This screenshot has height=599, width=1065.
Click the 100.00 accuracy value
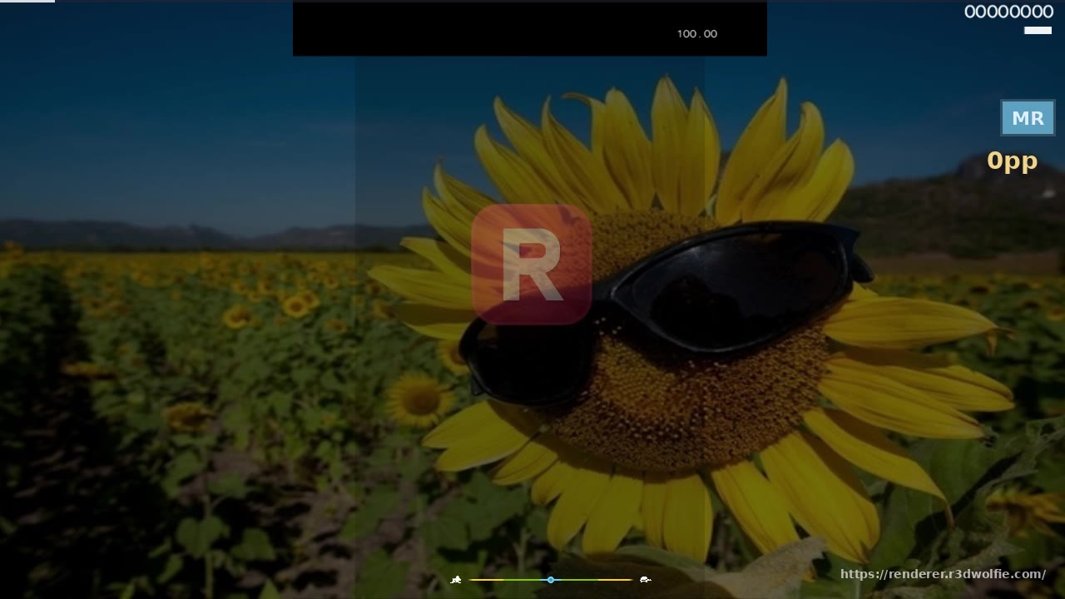697,33
